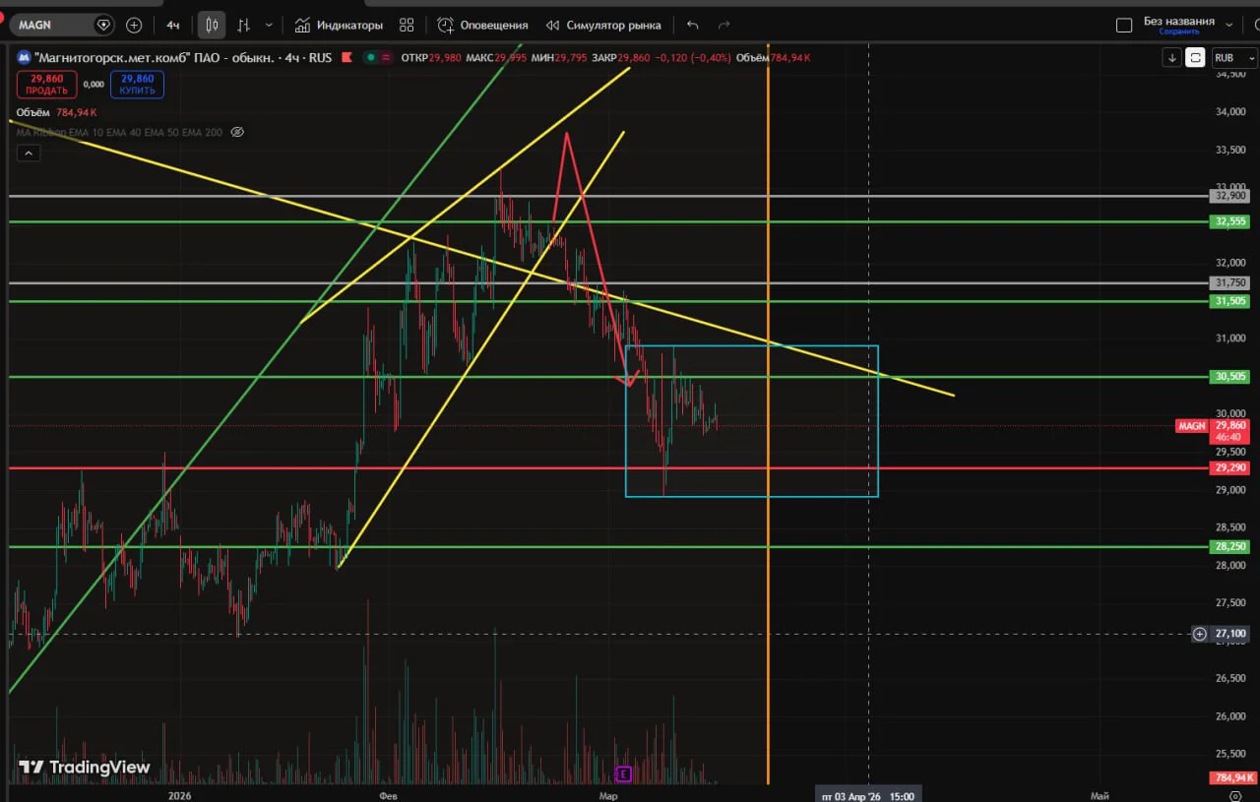Click the Фев month label on time axis

coord(389,796)
